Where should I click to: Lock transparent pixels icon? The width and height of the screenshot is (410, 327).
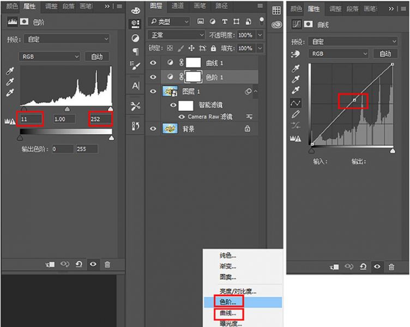pyautogui.click(x=170, y=48)
